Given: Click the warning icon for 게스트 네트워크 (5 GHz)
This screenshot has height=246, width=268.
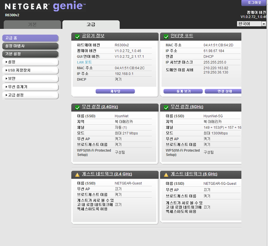Looking at the screenshot, I should click(x=166, y=175).
